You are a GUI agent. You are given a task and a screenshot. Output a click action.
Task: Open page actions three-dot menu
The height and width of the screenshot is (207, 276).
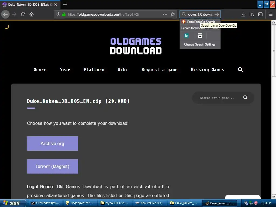tap(165, 14)
